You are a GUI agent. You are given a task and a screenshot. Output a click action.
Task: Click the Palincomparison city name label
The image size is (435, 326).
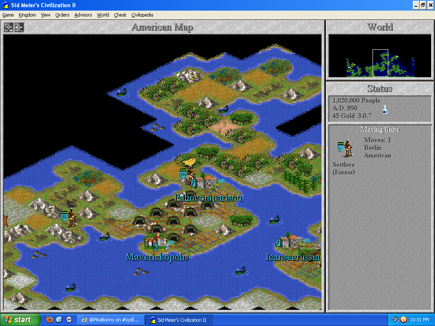click(208, 198)
